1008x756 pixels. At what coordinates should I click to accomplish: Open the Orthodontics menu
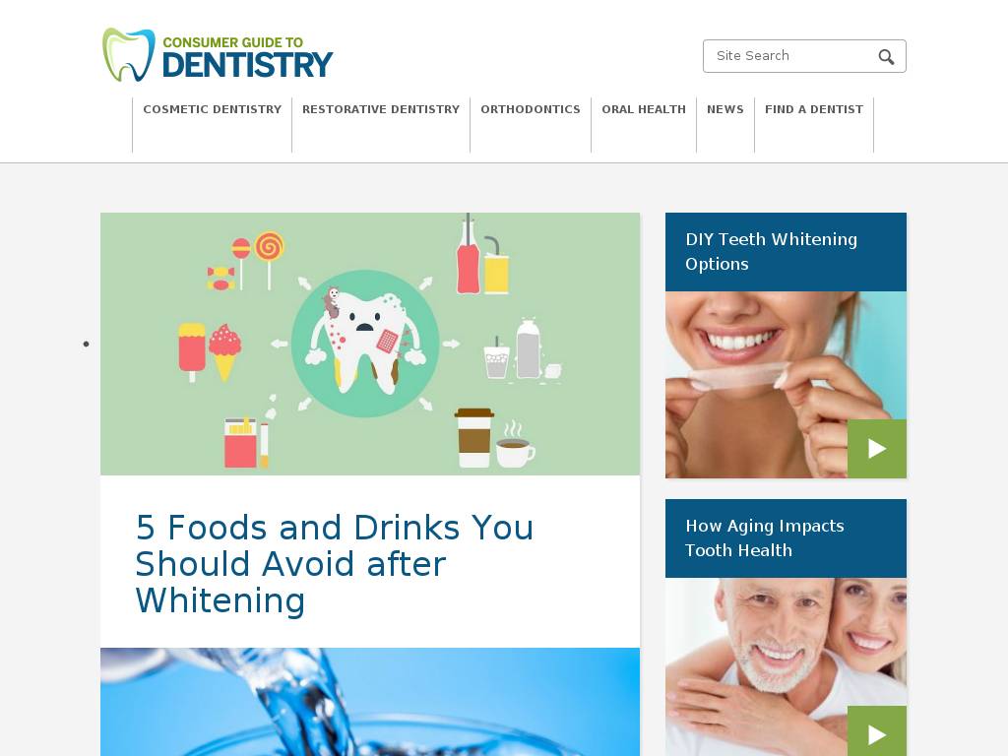[531, 109]
